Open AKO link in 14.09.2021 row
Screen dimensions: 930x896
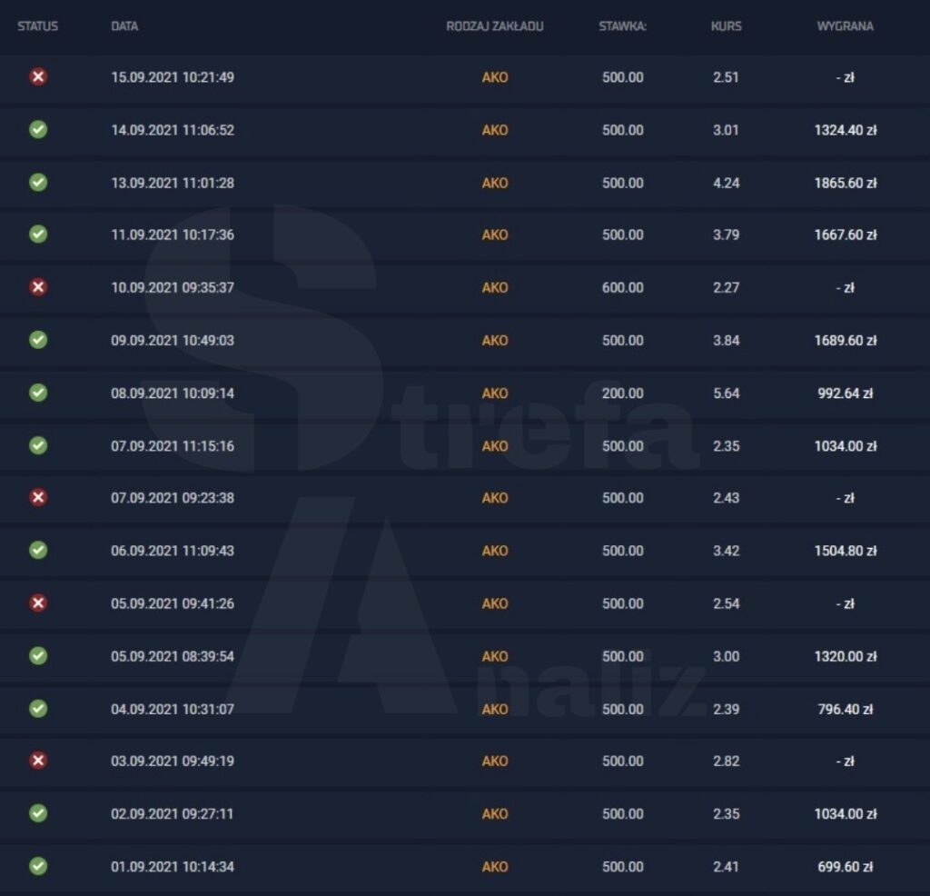point(495,130)
